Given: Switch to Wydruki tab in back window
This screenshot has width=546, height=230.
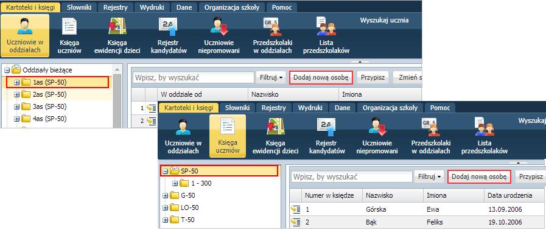Looking at the screenshot, I should 152,7.
